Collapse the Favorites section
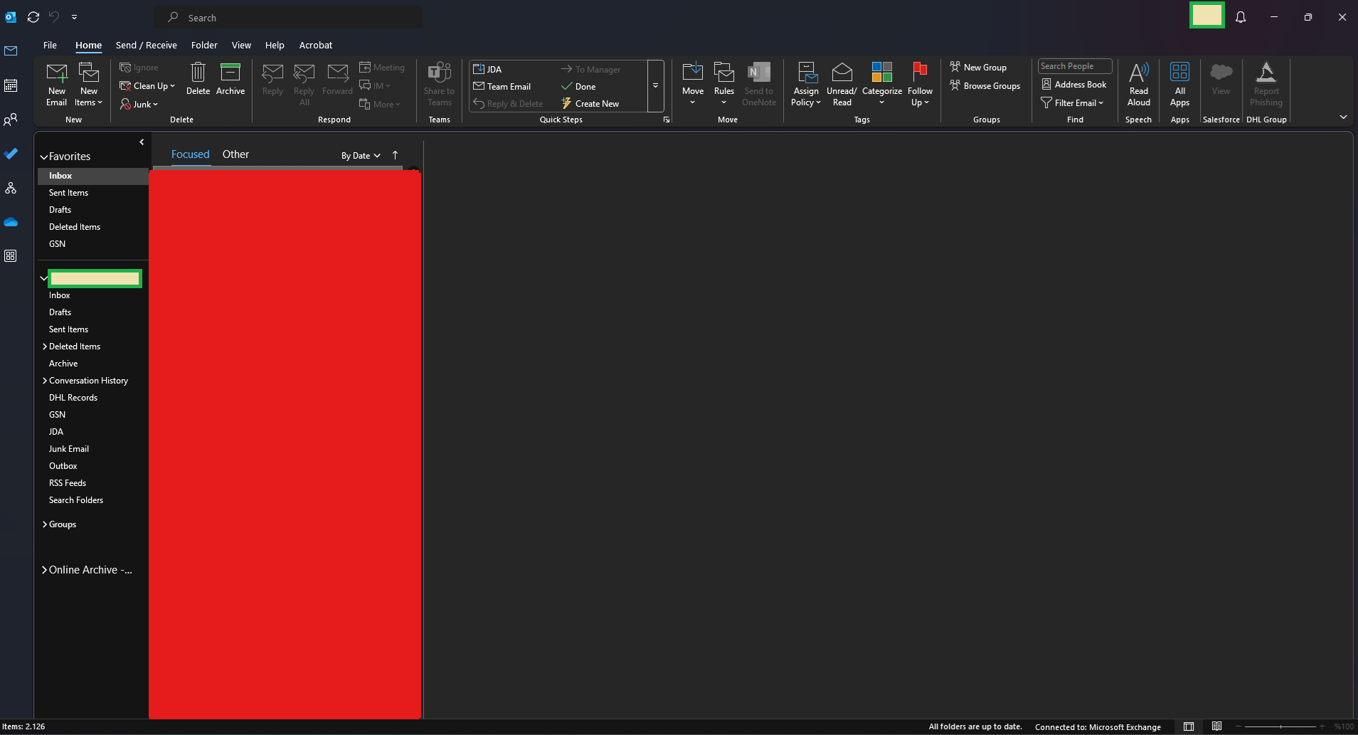Viewport: 1358px width, 735px height. [x=44, y=157]
